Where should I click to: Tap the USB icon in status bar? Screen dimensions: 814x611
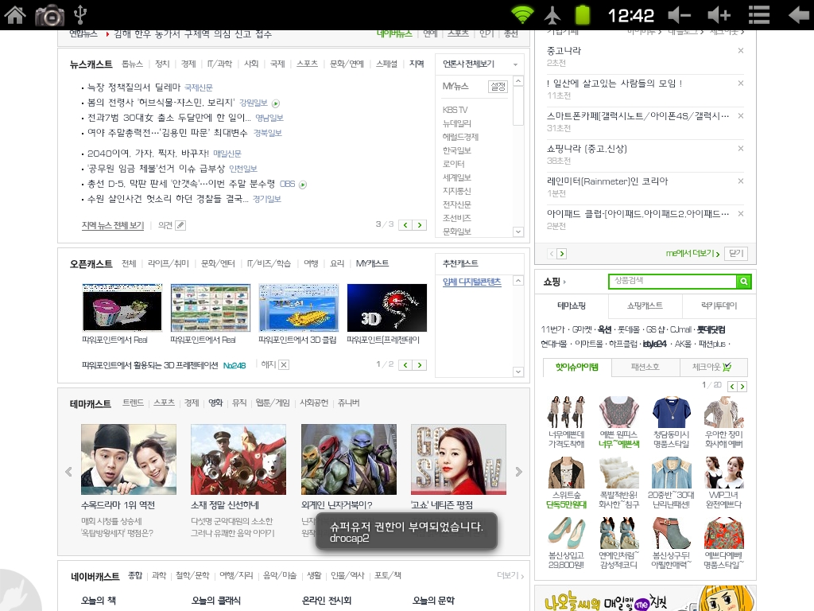click(80, 14)
